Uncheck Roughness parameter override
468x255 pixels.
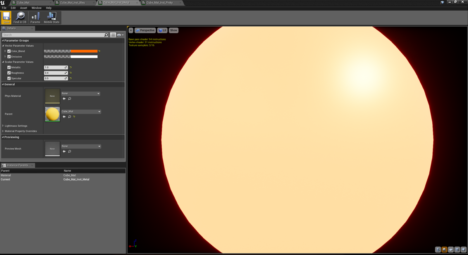(9, 73)
